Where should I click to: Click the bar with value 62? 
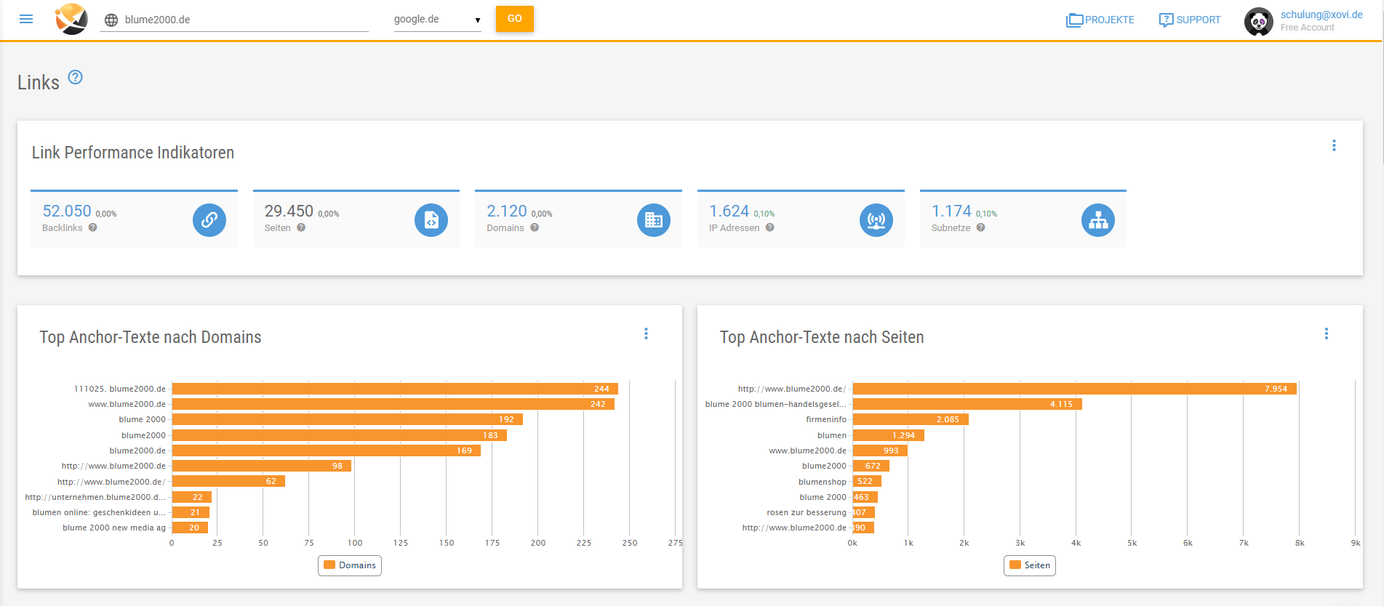coord(228,481)
